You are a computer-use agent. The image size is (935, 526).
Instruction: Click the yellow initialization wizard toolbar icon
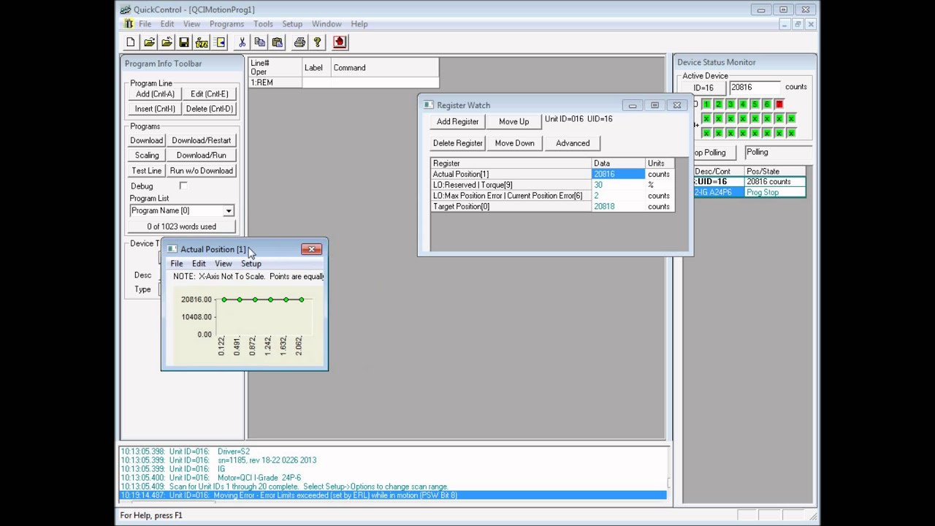[x=202, y=42]
